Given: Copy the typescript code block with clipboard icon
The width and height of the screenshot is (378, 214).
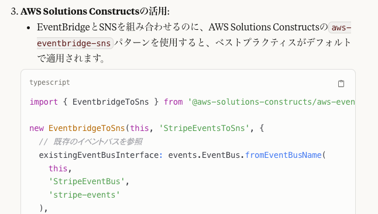Looking at the screenshot, I should pyautogui.click(x=341, y=84).
